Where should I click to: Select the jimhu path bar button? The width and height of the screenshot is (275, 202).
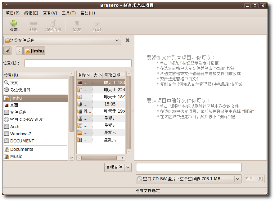click(34, 51)
